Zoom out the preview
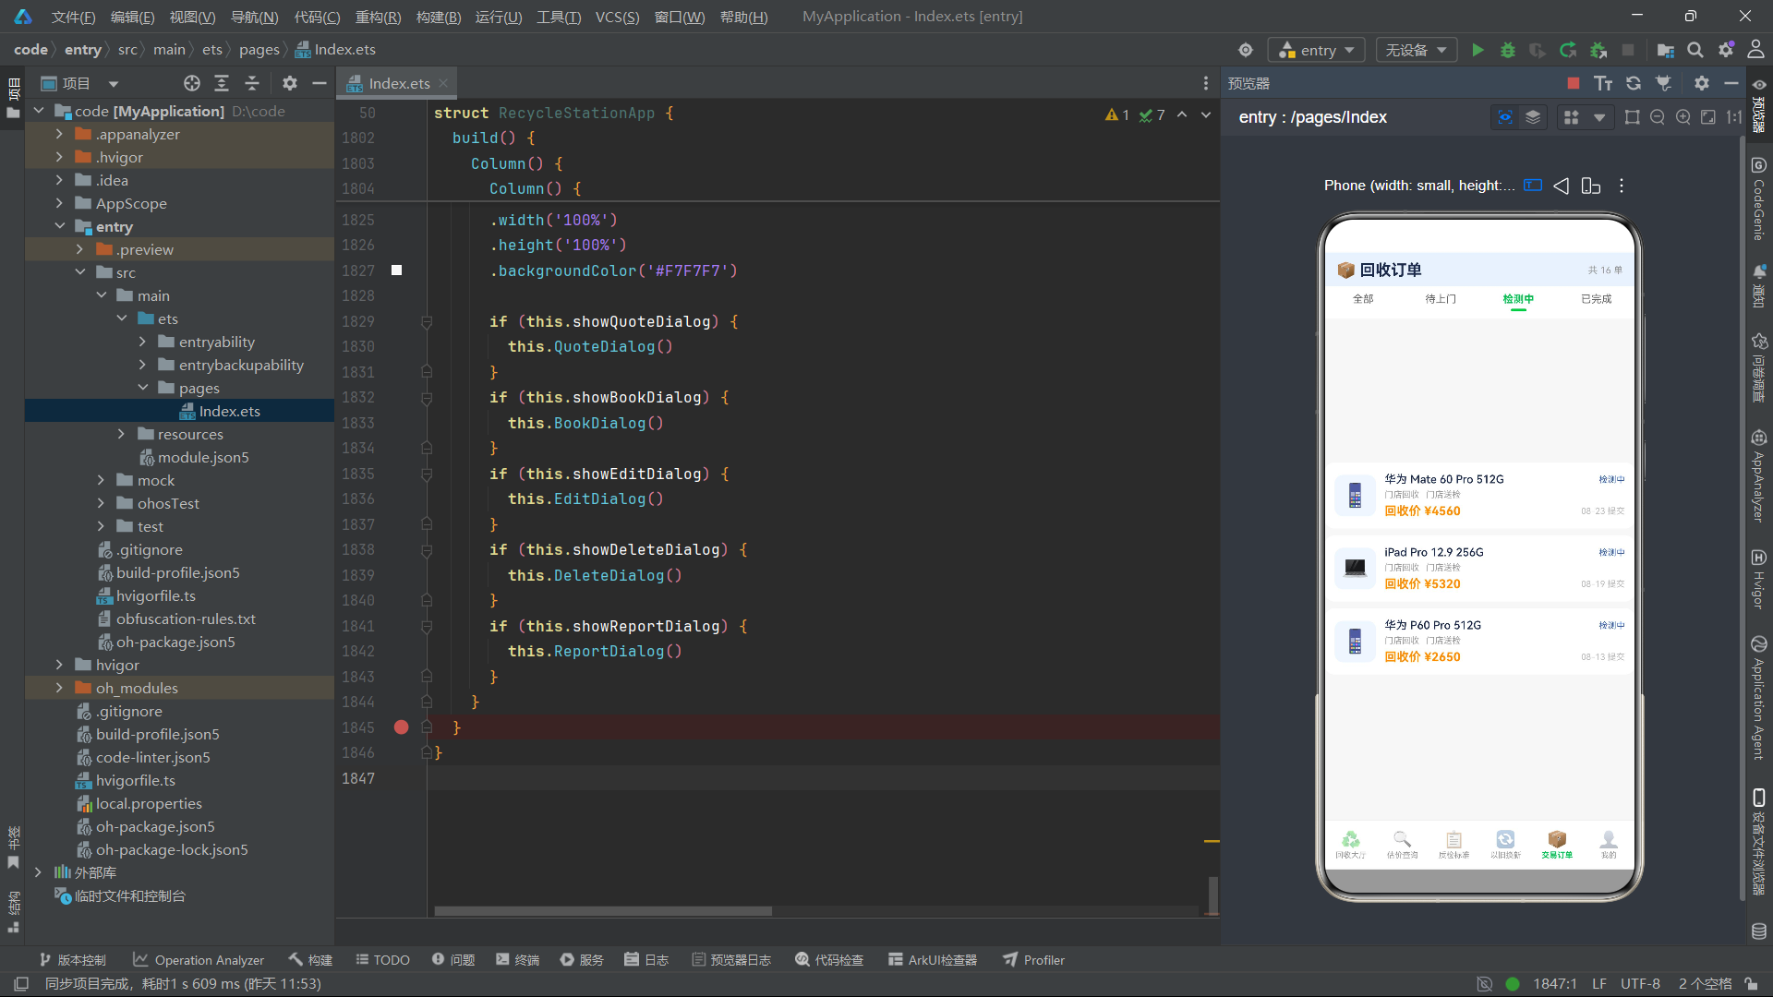Image resolution: width=1773 pixels, height=997 pixels. click(1658, 117)
